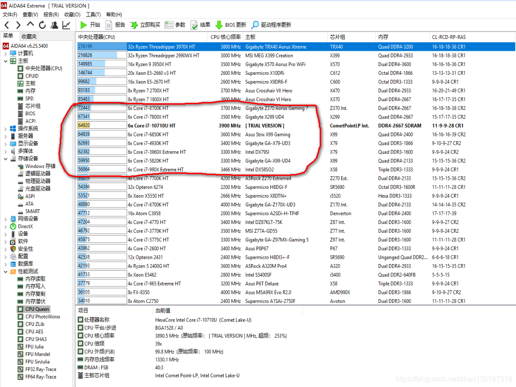Expand the 服务器 tree node
Screen dimensions: 516x387
pyautogui.click(x=6, y=136)
